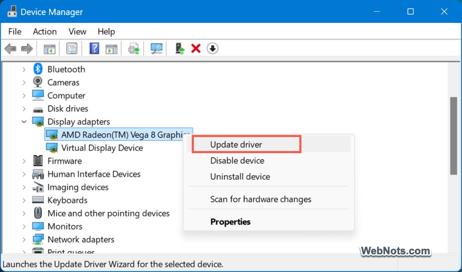Open the Action menu
462x272 pixels.
click(45, 32)
